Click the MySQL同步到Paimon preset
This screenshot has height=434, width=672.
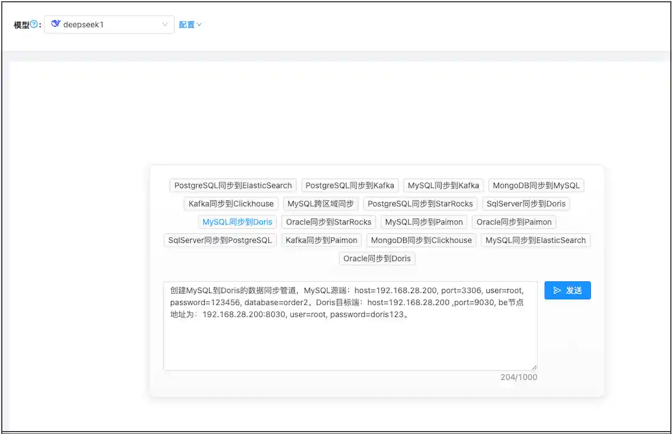(x=424, y=222)
